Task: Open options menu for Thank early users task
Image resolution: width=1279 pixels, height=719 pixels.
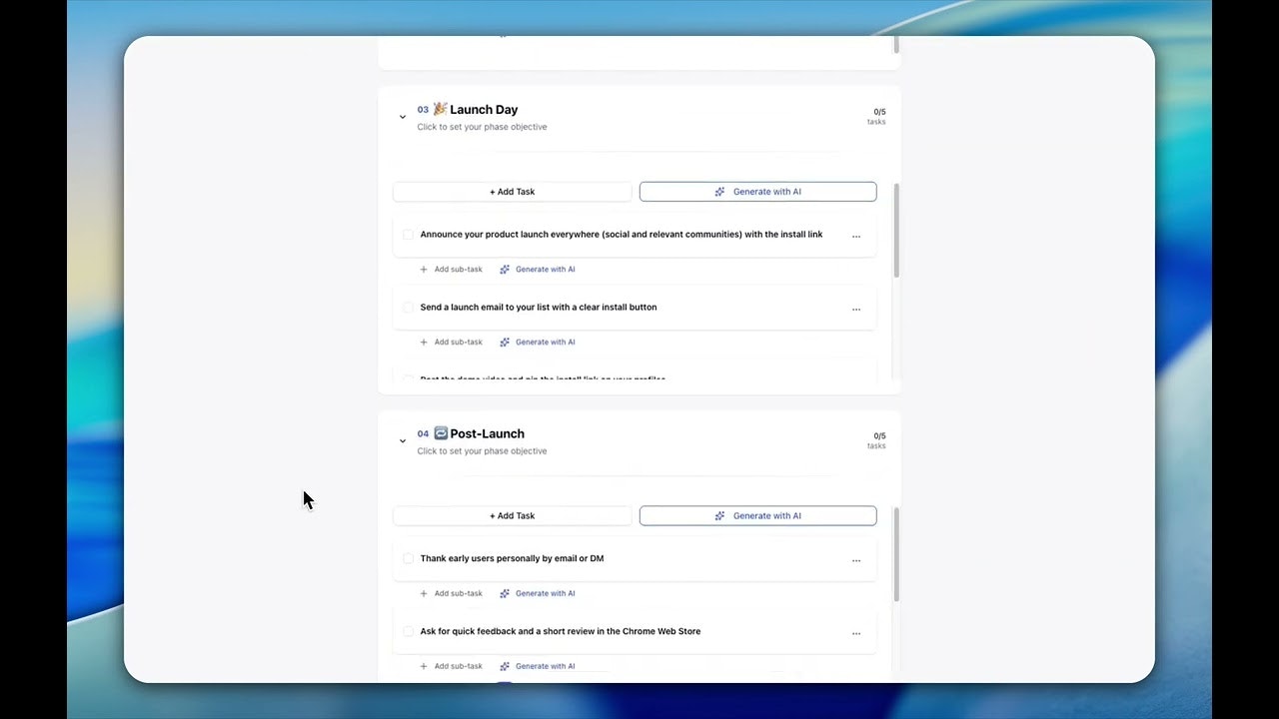Action: click(855, 561)
